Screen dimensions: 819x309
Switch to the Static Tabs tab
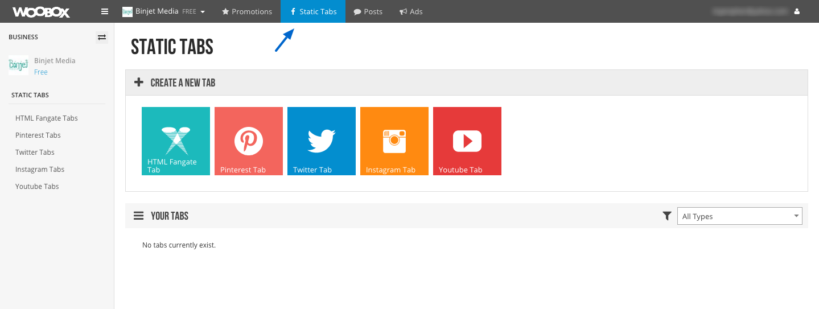313,11
